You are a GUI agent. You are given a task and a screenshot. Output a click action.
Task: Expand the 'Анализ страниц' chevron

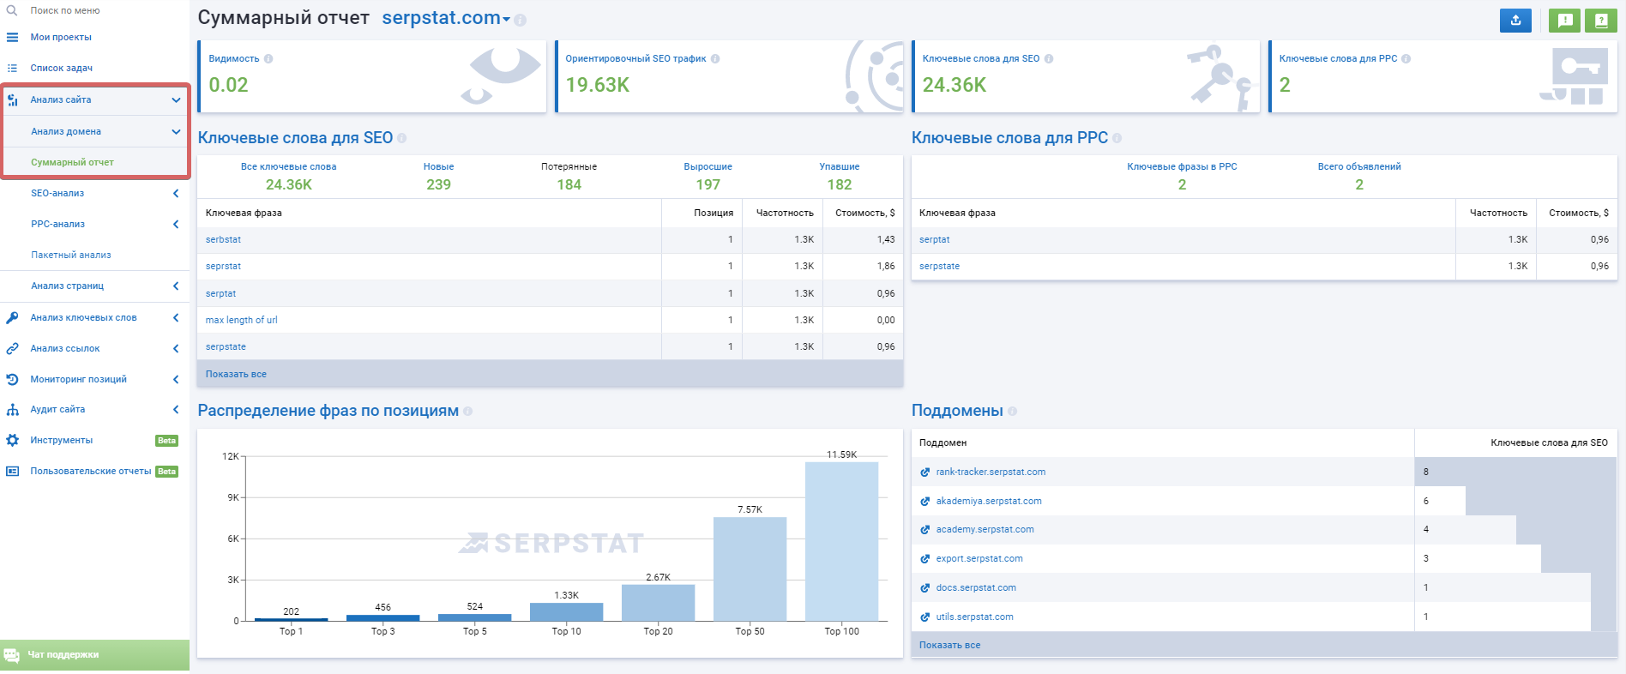[x=176, y=286]
